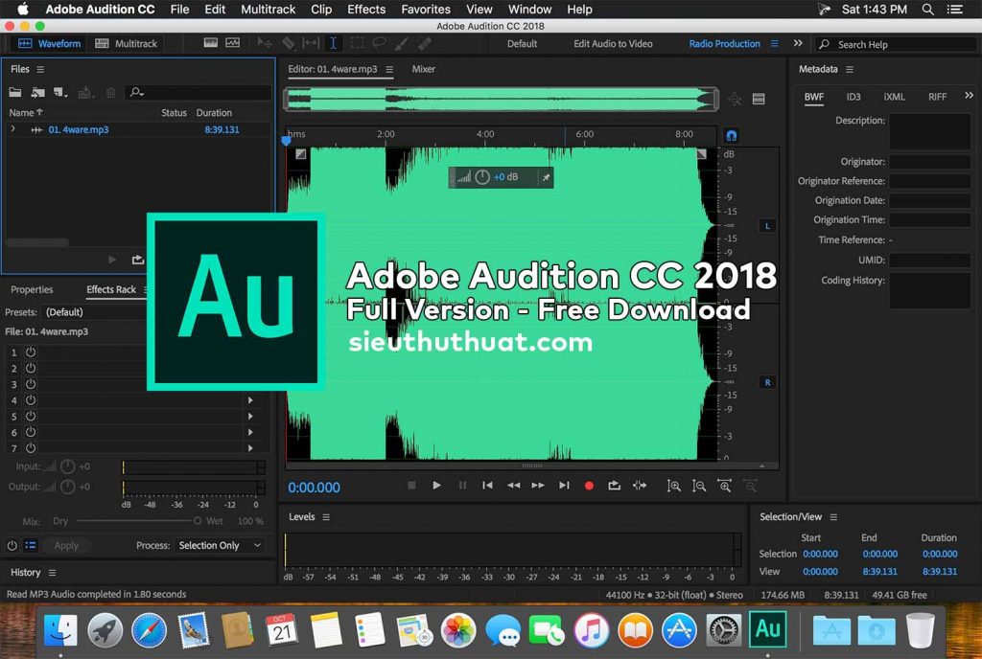Click the Files panel search field

click(x=198, y=93)
